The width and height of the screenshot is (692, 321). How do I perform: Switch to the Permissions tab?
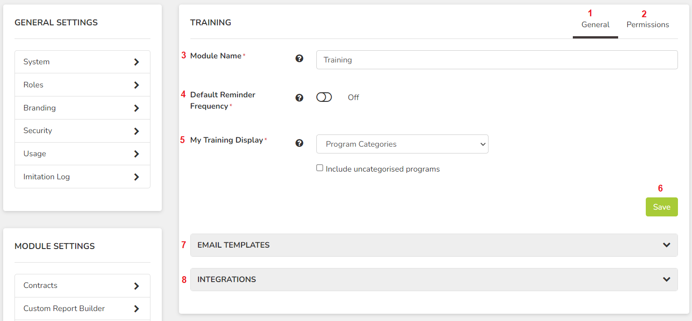coord(648,24)
